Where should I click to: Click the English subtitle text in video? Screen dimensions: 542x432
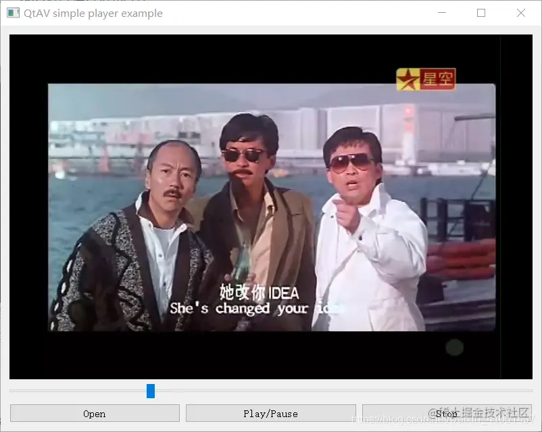click(257, 308)
